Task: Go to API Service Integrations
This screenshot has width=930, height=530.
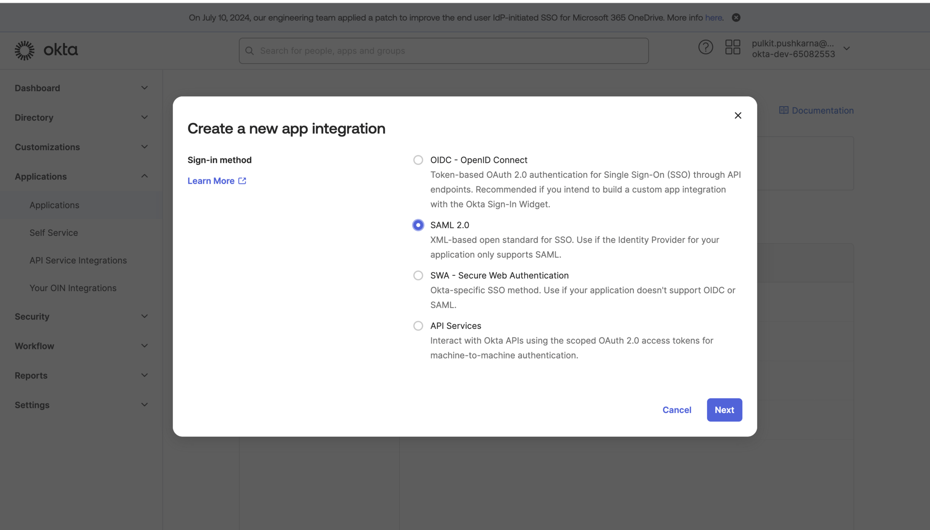Action: (78, 260)
